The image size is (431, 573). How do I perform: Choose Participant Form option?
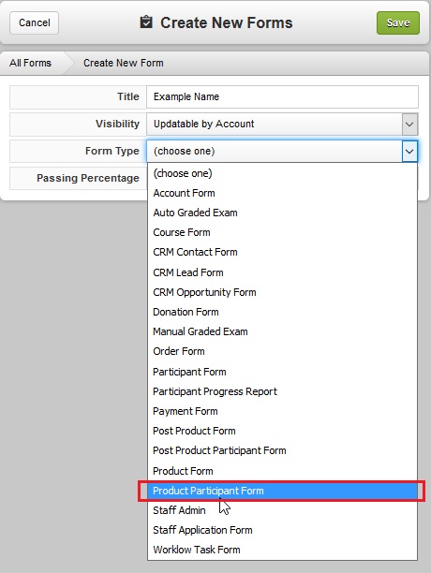coord(282,372)
